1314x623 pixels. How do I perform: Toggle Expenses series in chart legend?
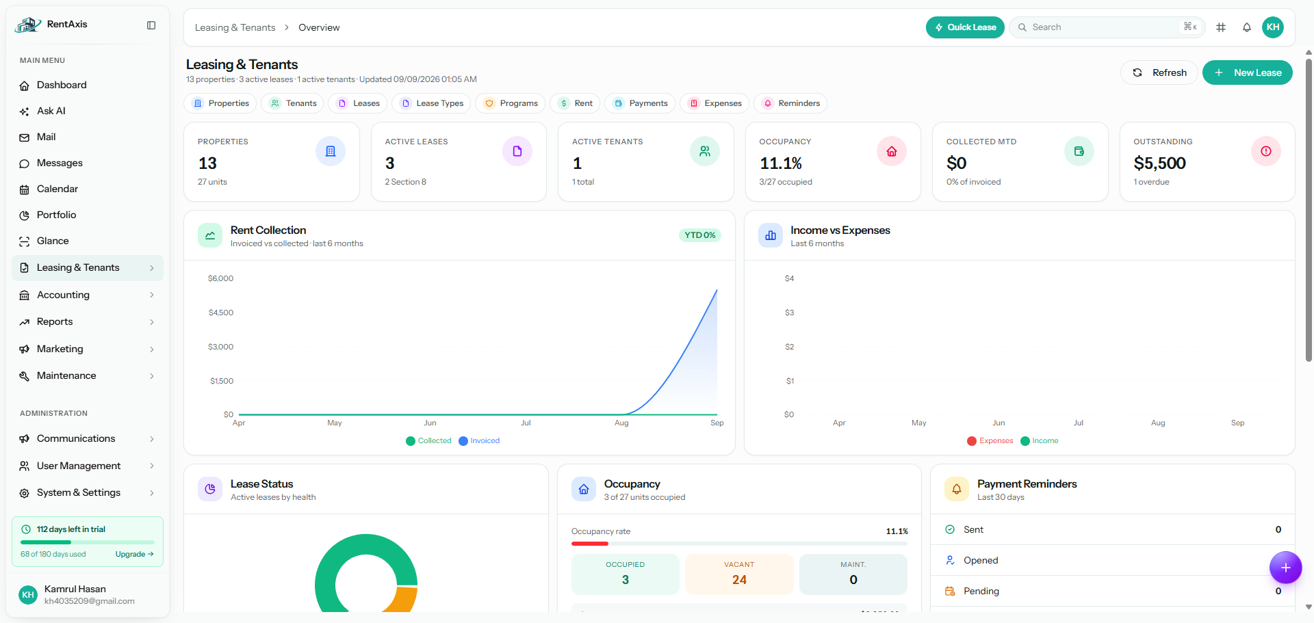point(990,441)
